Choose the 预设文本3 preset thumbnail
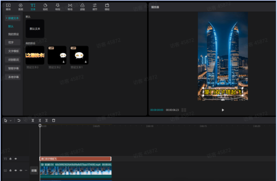Screen dimensions: 277x181 click(x=35, y=55)
